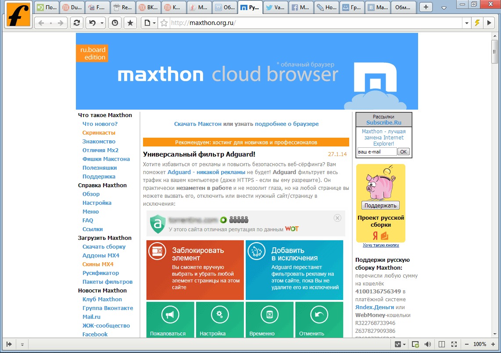Viewport: 501px width, 353px height.
Task: Open the 'подробнее о браузере' link
Action: pyautogui.click(x=286, y=124)
